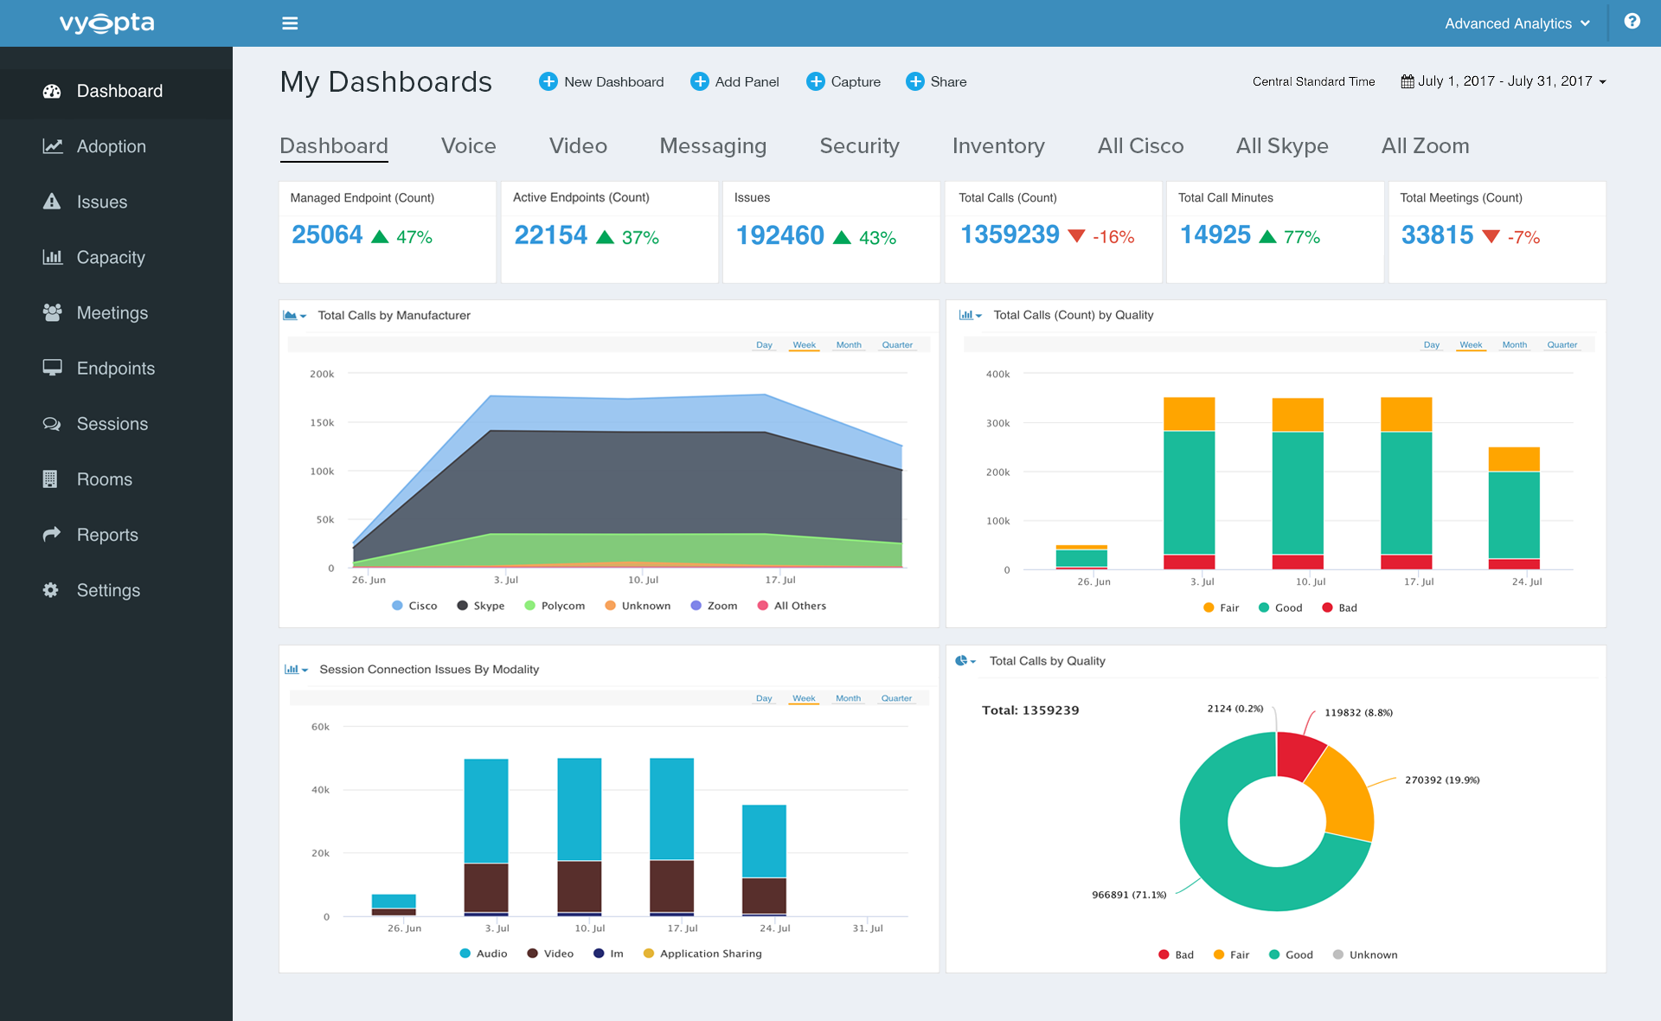
Task: Open the Adoption section in the sidebar
Action: tap(111, 146)
